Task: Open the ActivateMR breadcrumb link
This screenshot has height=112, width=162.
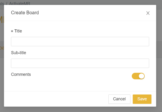Action: point(20,4)
